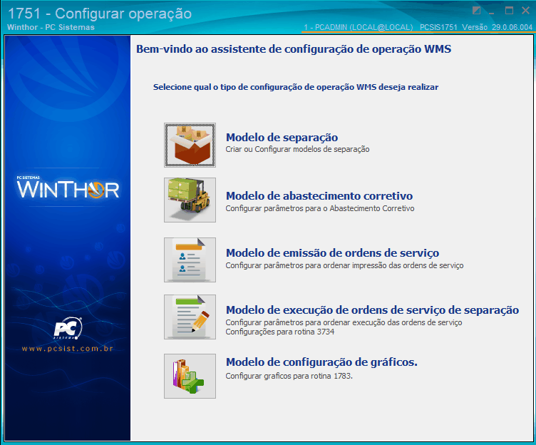The height and width of the screenshot is (445, 536).
Task: Click 'Configurações para rotina 3734' text
Action: (x=279, y=332)
